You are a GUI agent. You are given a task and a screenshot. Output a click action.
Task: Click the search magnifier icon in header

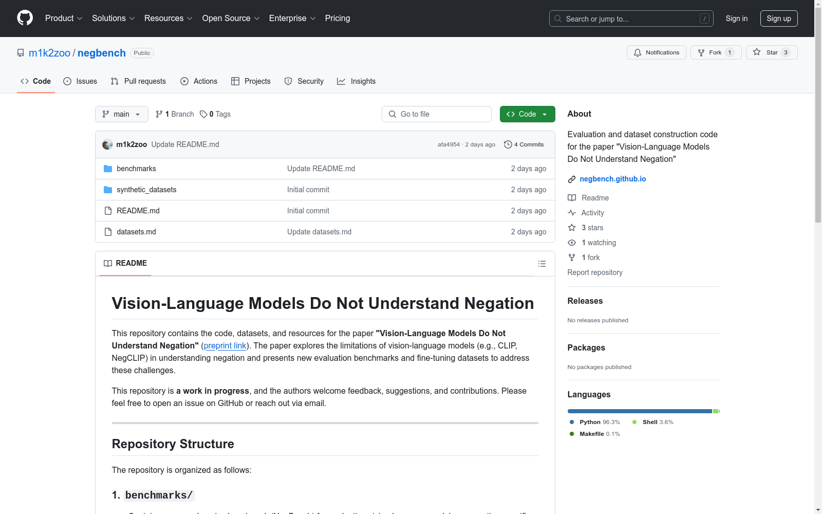tap(558, 19)
